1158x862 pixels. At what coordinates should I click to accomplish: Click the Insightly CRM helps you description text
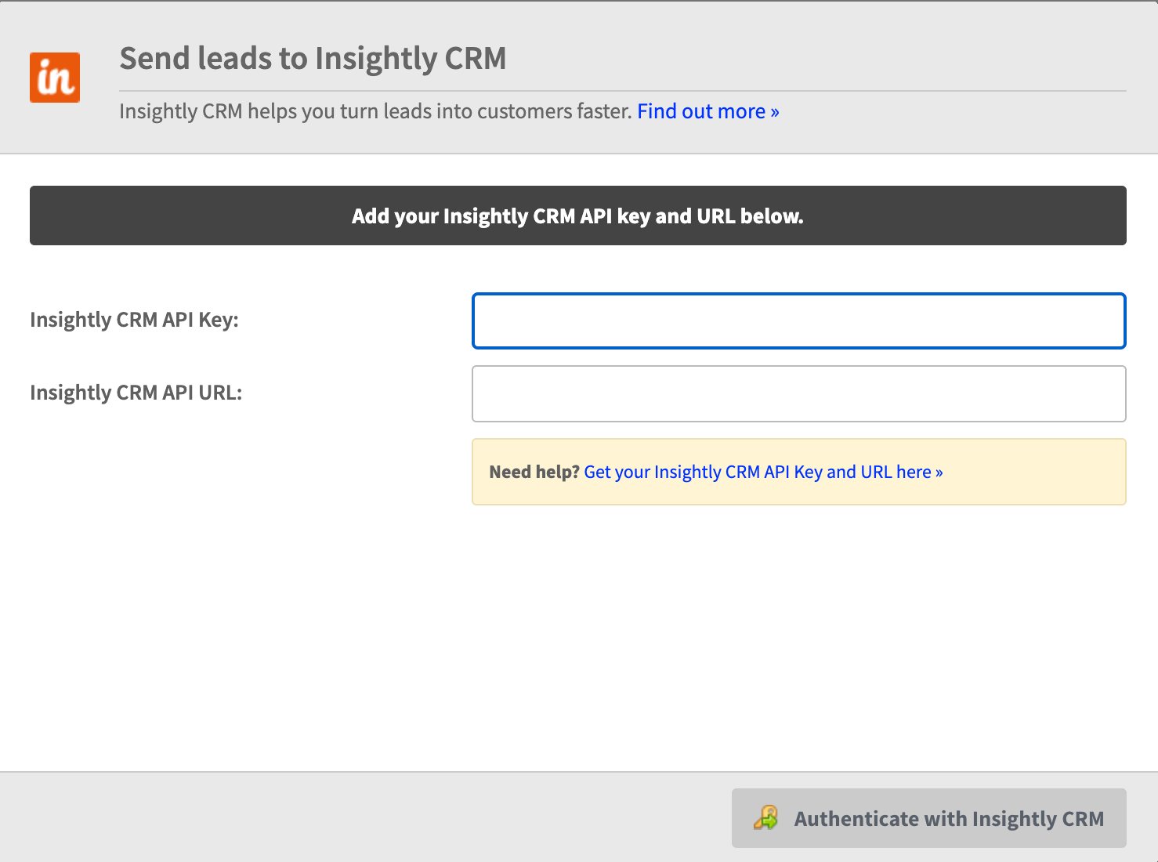[375, 111]
